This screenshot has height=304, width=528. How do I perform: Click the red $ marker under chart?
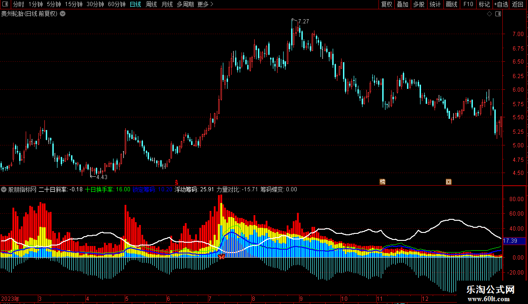pyautogui.click(x=177, y=182)
